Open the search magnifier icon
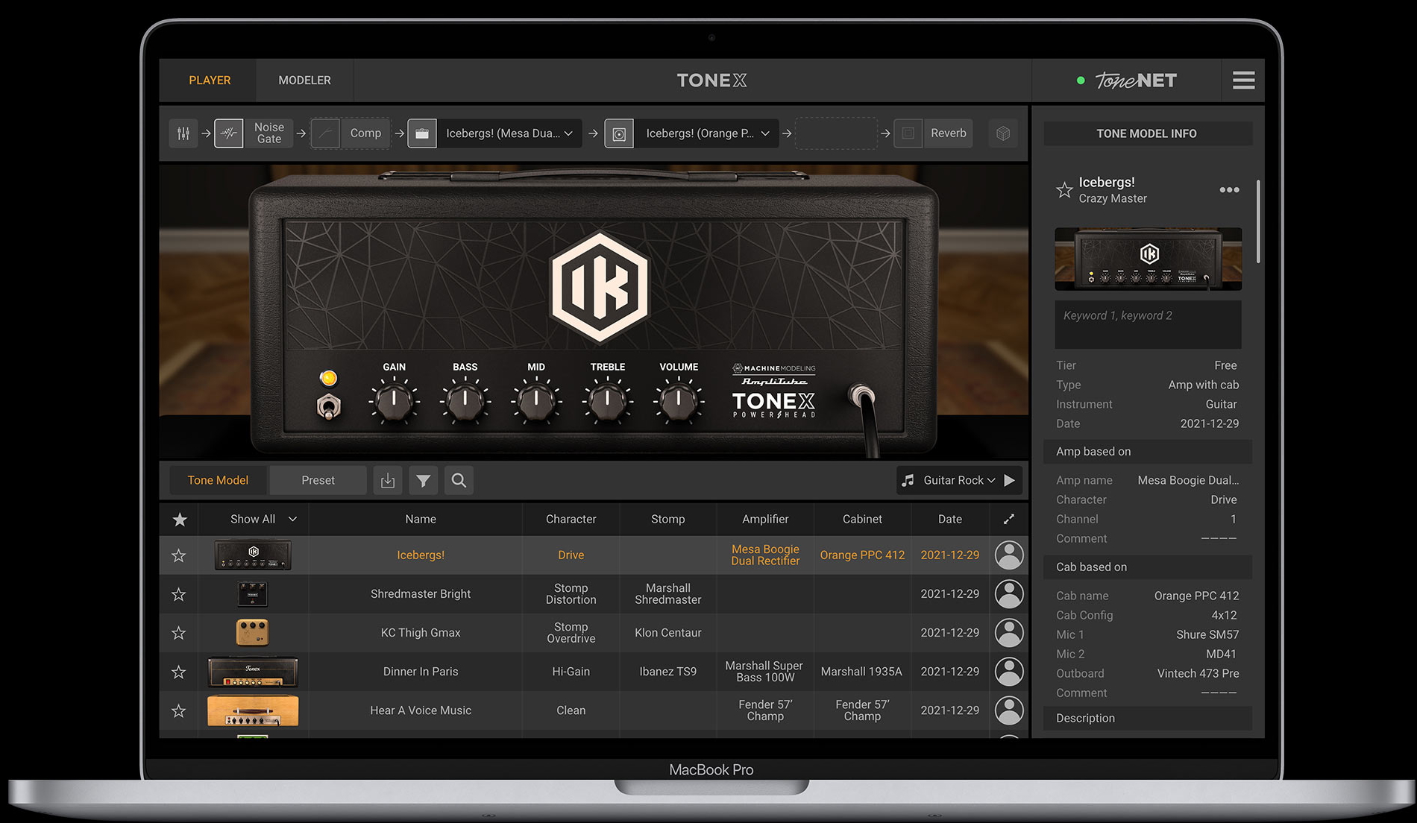 coord(459,481)
